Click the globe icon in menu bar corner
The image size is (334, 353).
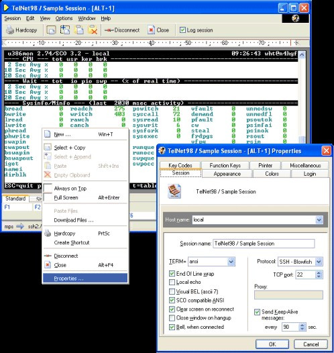(295, 18)
